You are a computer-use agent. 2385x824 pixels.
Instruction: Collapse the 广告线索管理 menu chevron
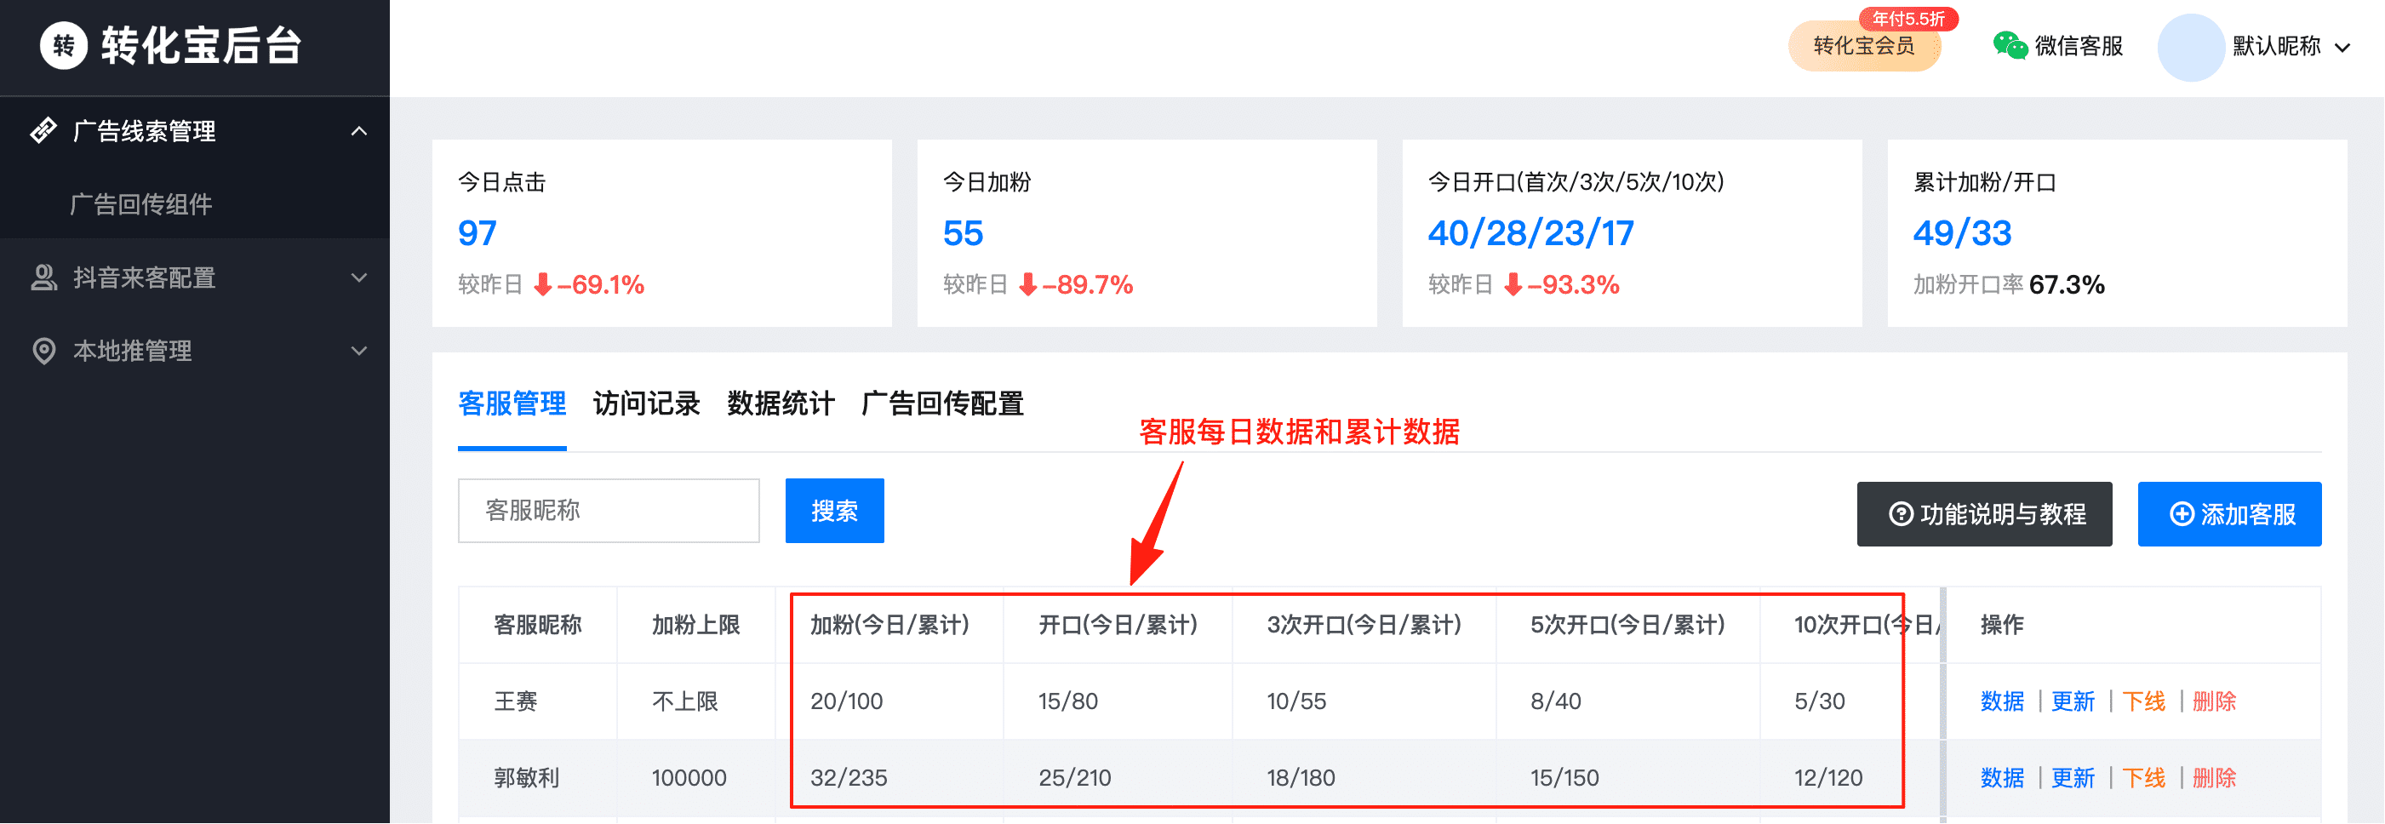(x=359, y=131)
